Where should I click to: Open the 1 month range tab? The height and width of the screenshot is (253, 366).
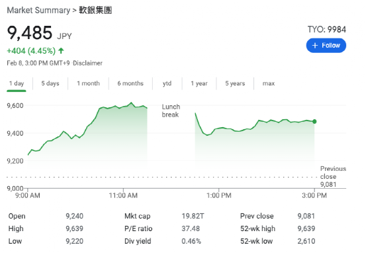tap(88, 83)
